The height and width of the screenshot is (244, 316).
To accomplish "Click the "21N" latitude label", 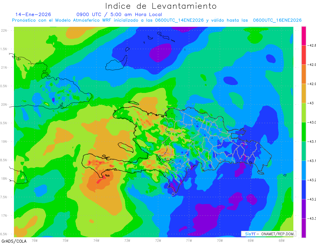I will click(x=4, y=67).
